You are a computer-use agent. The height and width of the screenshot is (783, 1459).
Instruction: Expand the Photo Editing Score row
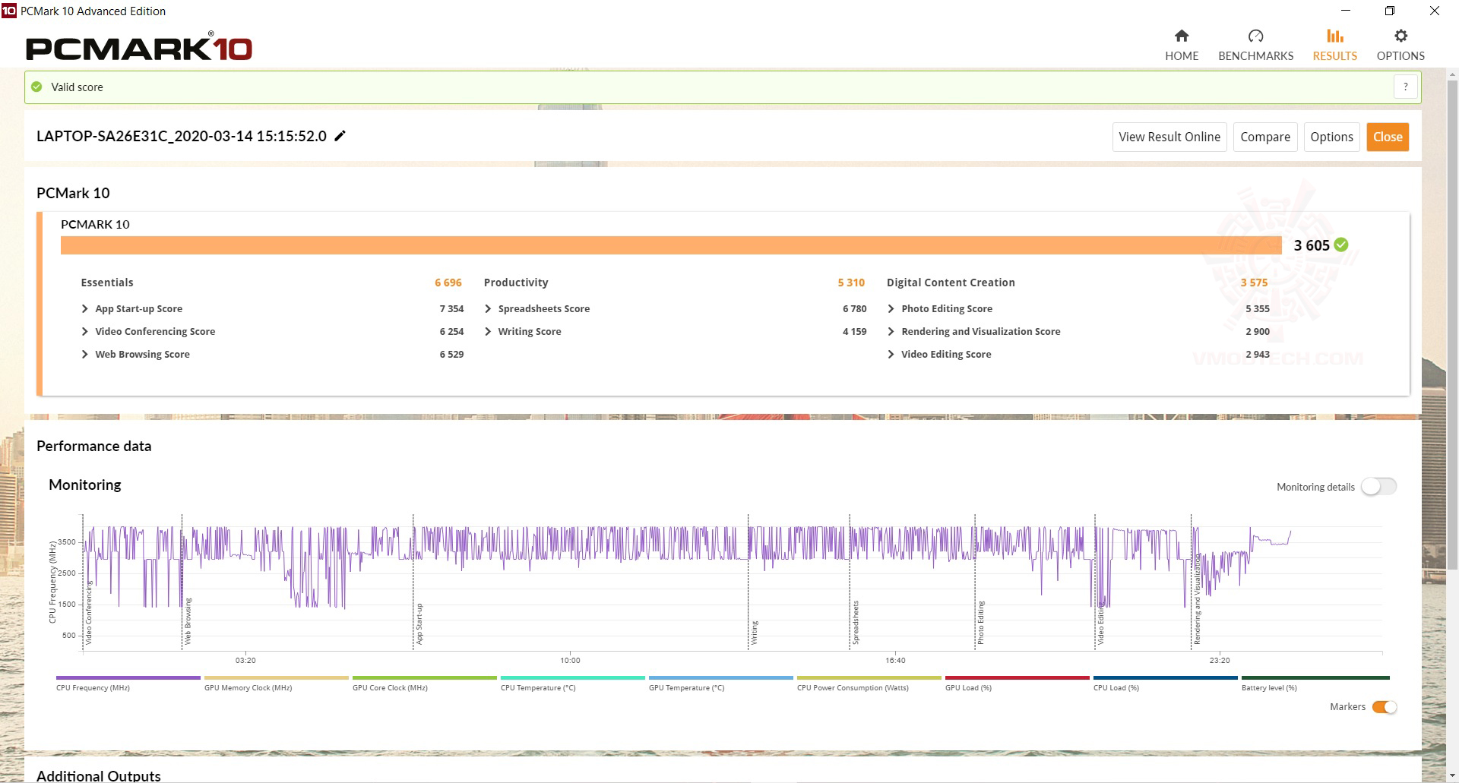click(x=947, y=309)
